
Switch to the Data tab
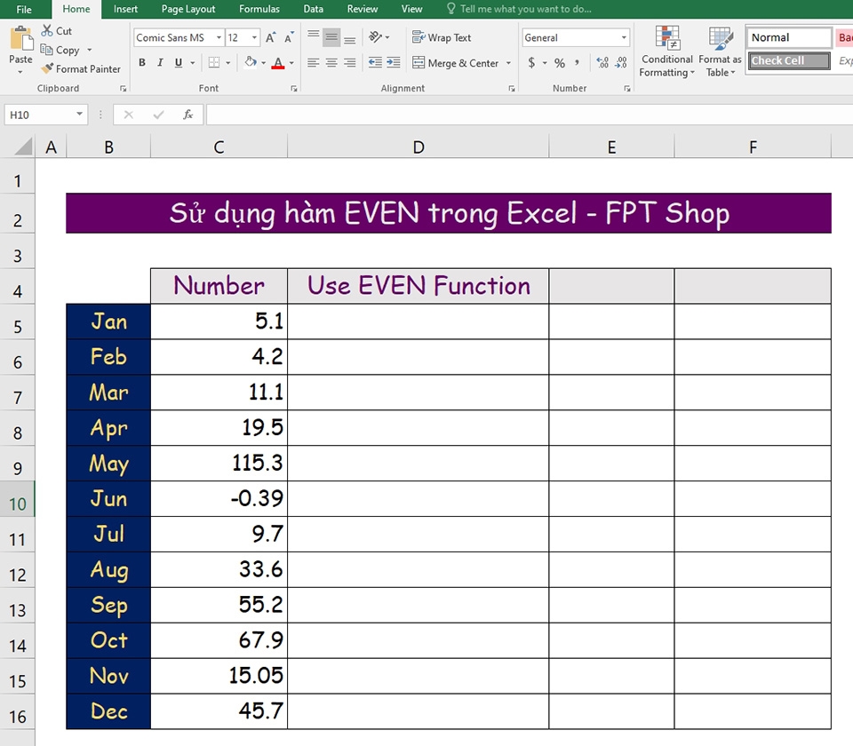tap(314, 9)
